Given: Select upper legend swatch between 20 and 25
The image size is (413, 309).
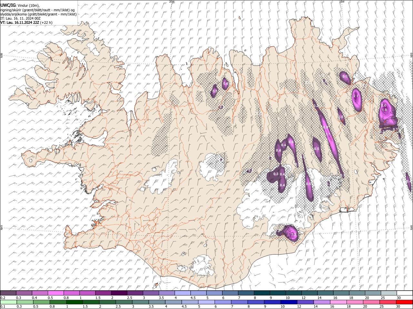Looking at the screenshot, I should pyautogui.click(x=372, y=293).
